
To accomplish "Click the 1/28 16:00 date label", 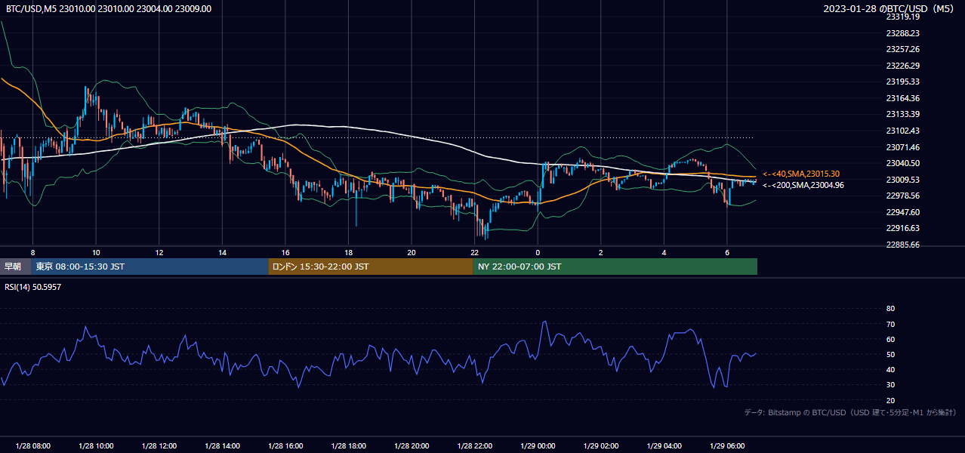I will pos(285,446).
